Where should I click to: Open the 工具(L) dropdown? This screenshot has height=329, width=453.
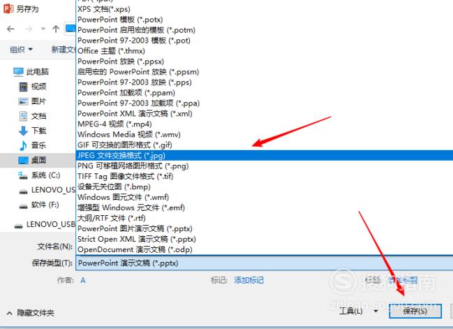click(359, 312)
